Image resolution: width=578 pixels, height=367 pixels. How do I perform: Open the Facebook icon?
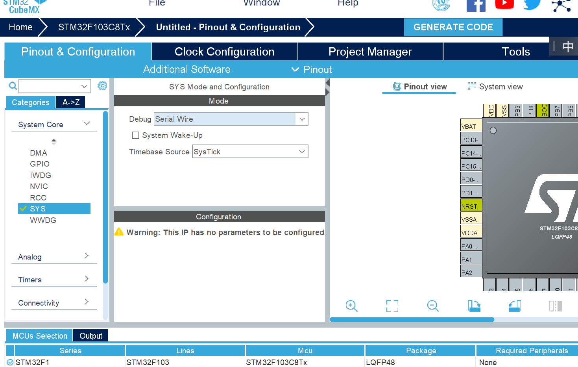(476, 6)
